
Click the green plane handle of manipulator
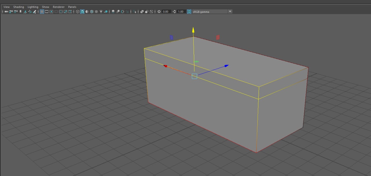point(197,61)
